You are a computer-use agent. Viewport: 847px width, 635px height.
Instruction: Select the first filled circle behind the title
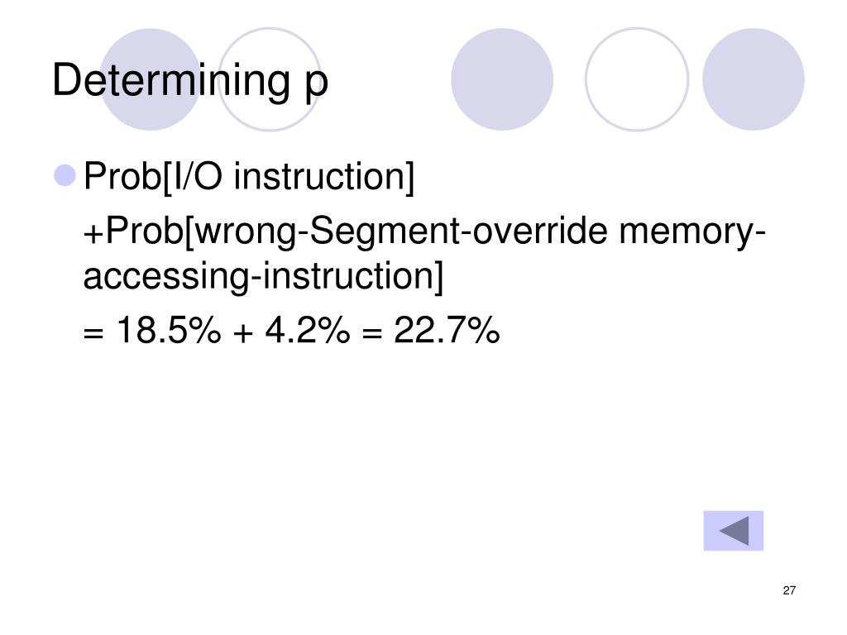coord(151,79)
